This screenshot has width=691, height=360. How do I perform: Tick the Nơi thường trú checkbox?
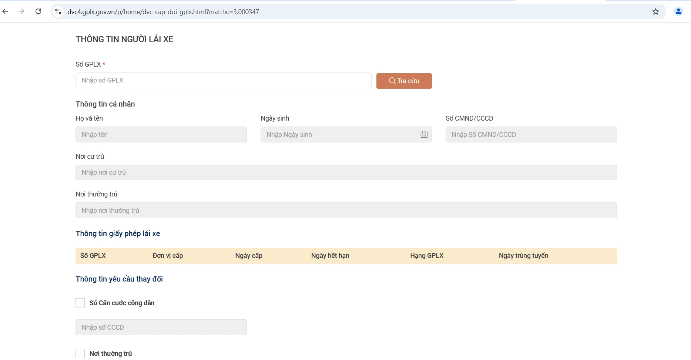coord(80,354)
